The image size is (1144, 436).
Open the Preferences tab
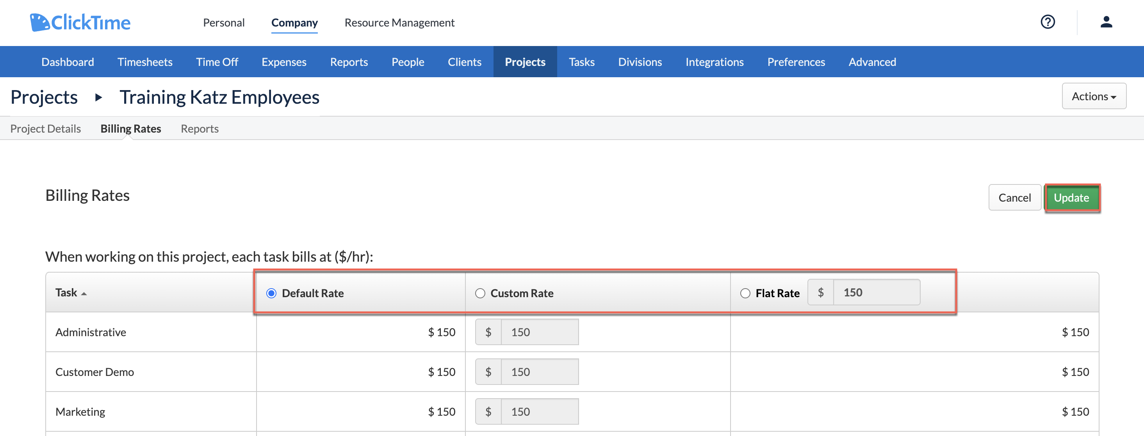click(x=796, y=62)
